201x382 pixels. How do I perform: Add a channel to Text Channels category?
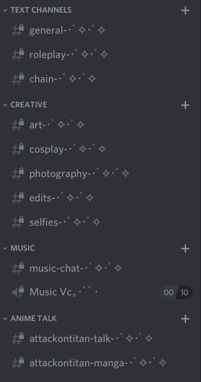tap(185, 11)
